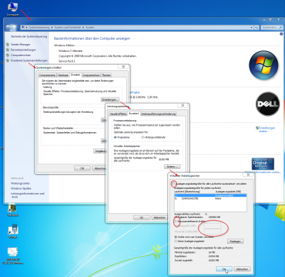Screen dimensions: 285x277
Task: Select the C: drive row in list
Action: [210, 195]
